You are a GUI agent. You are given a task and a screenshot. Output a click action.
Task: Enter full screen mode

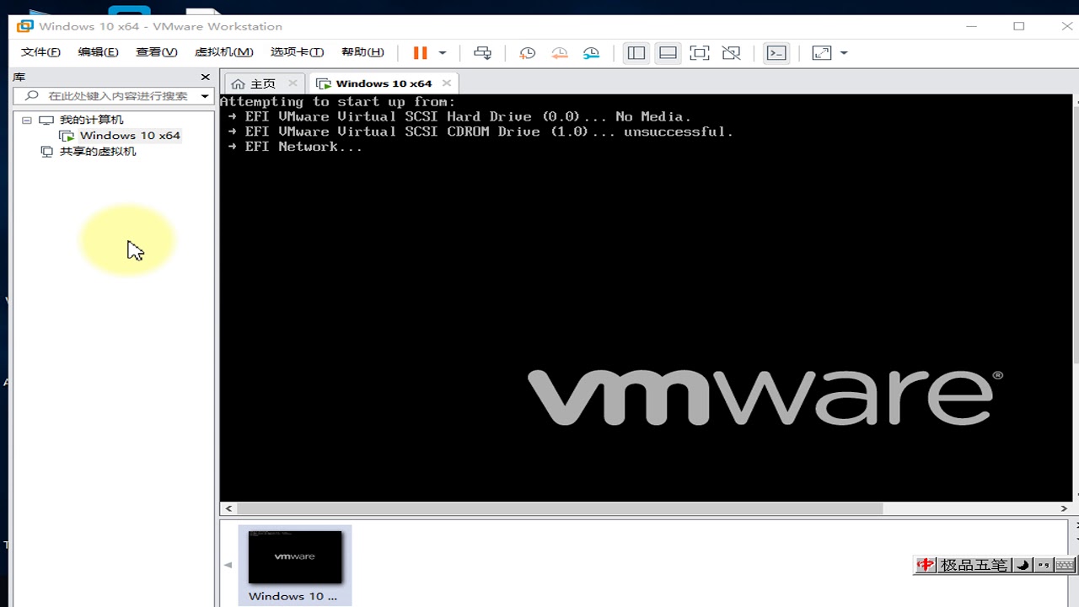699,53
